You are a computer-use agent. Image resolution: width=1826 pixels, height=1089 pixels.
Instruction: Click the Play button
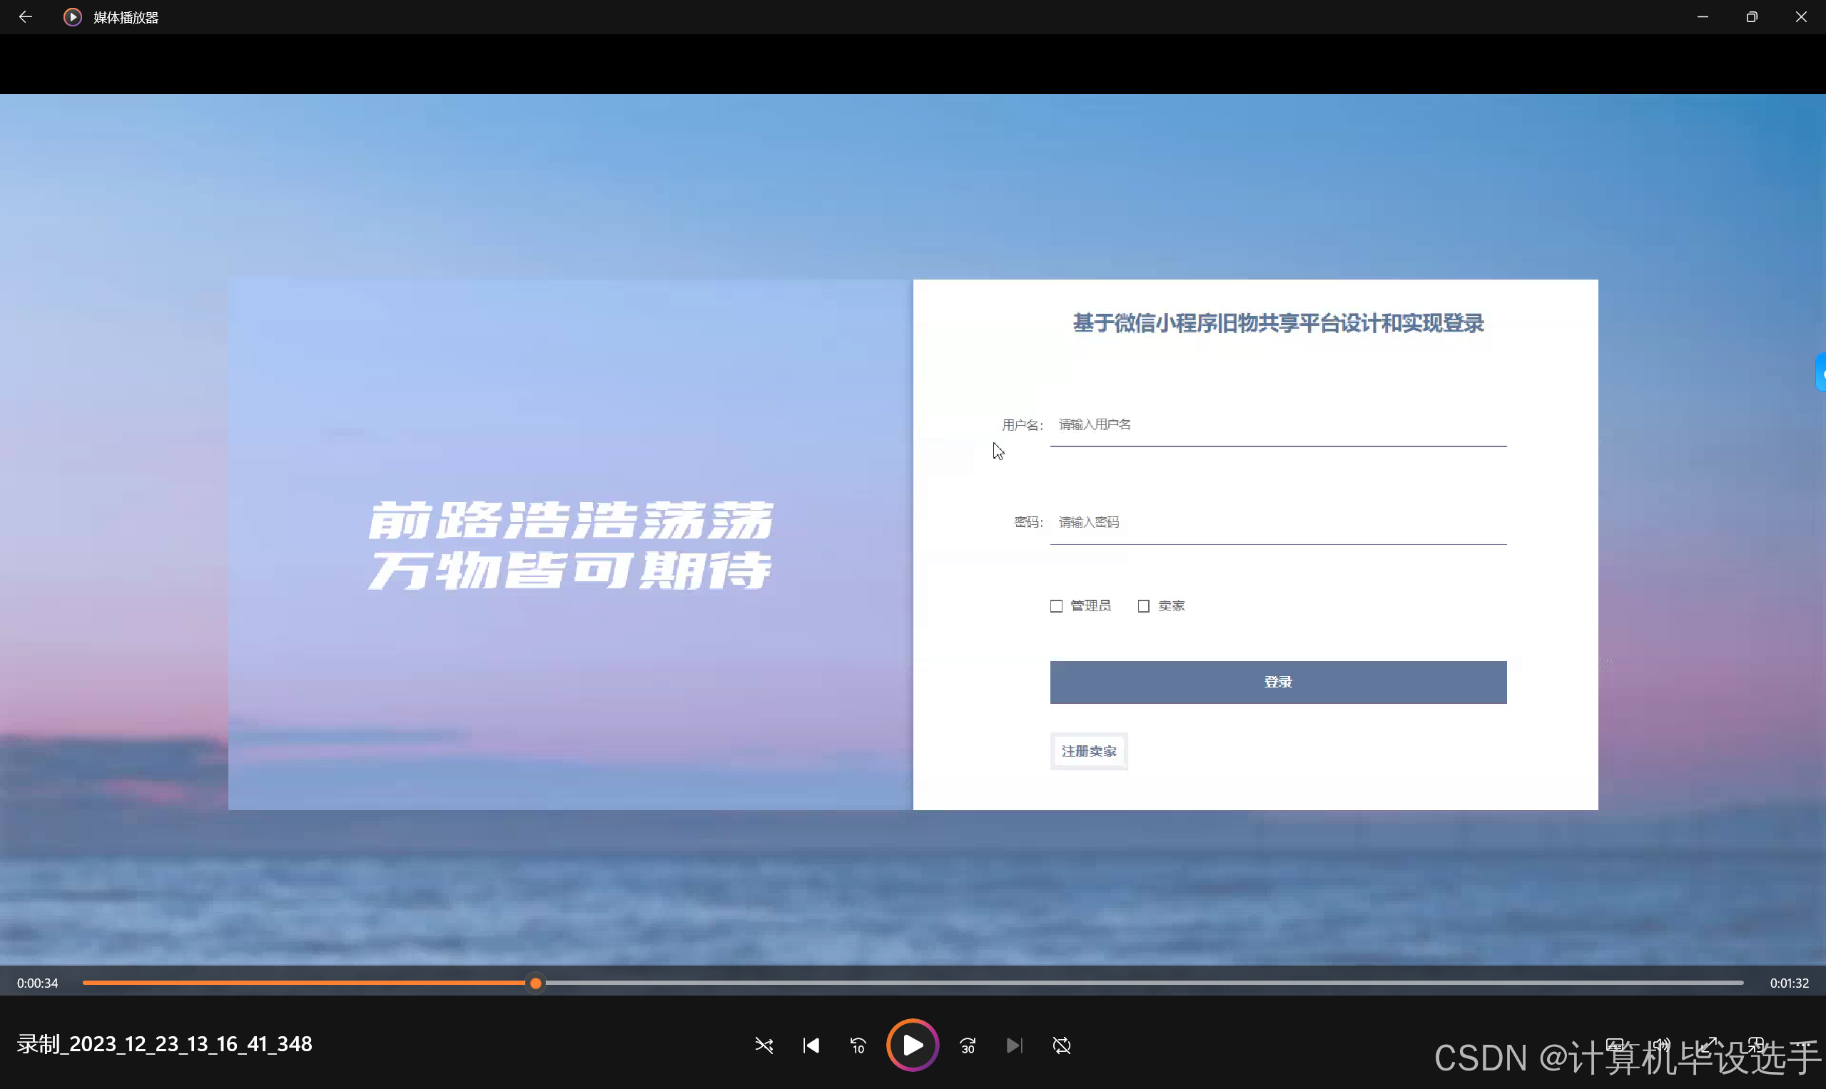pos(912,1045)
